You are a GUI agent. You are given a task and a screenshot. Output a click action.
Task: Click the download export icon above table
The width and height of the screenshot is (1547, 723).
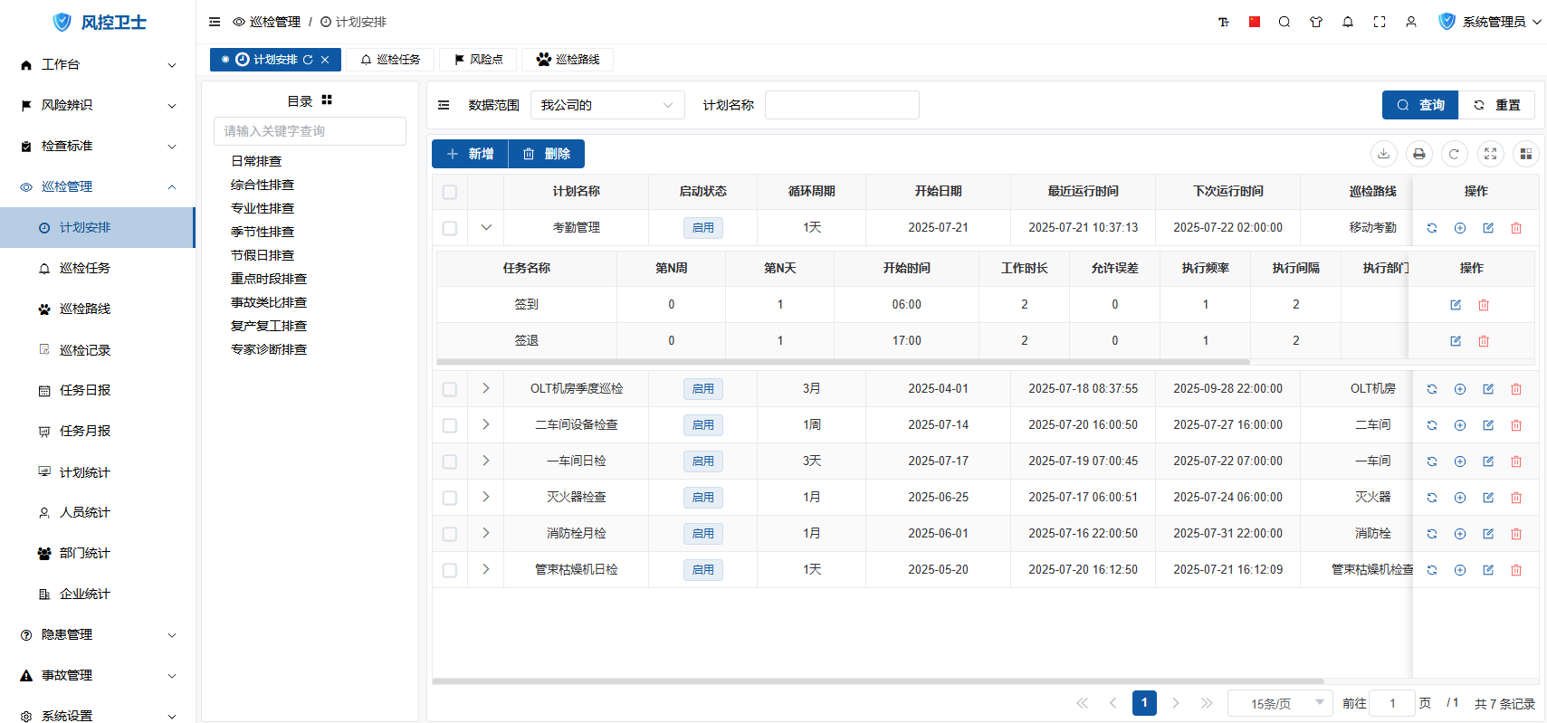coord(1383,154)
